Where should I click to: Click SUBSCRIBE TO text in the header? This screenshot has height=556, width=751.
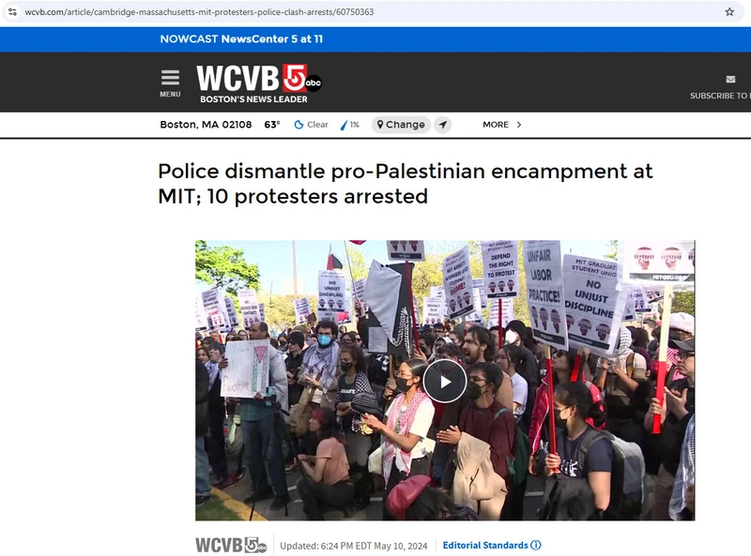pos(720,96)
